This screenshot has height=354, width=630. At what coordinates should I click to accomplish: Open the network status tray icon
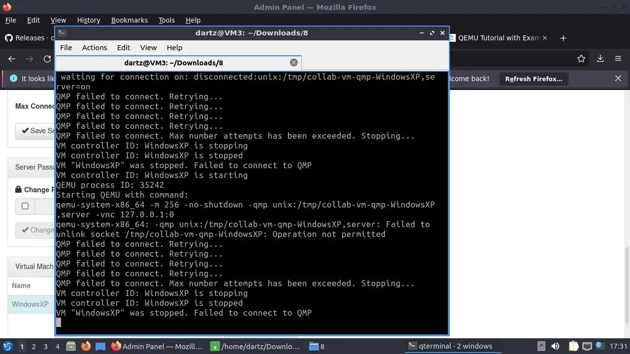pyautogui.click(x=587, y=347)
